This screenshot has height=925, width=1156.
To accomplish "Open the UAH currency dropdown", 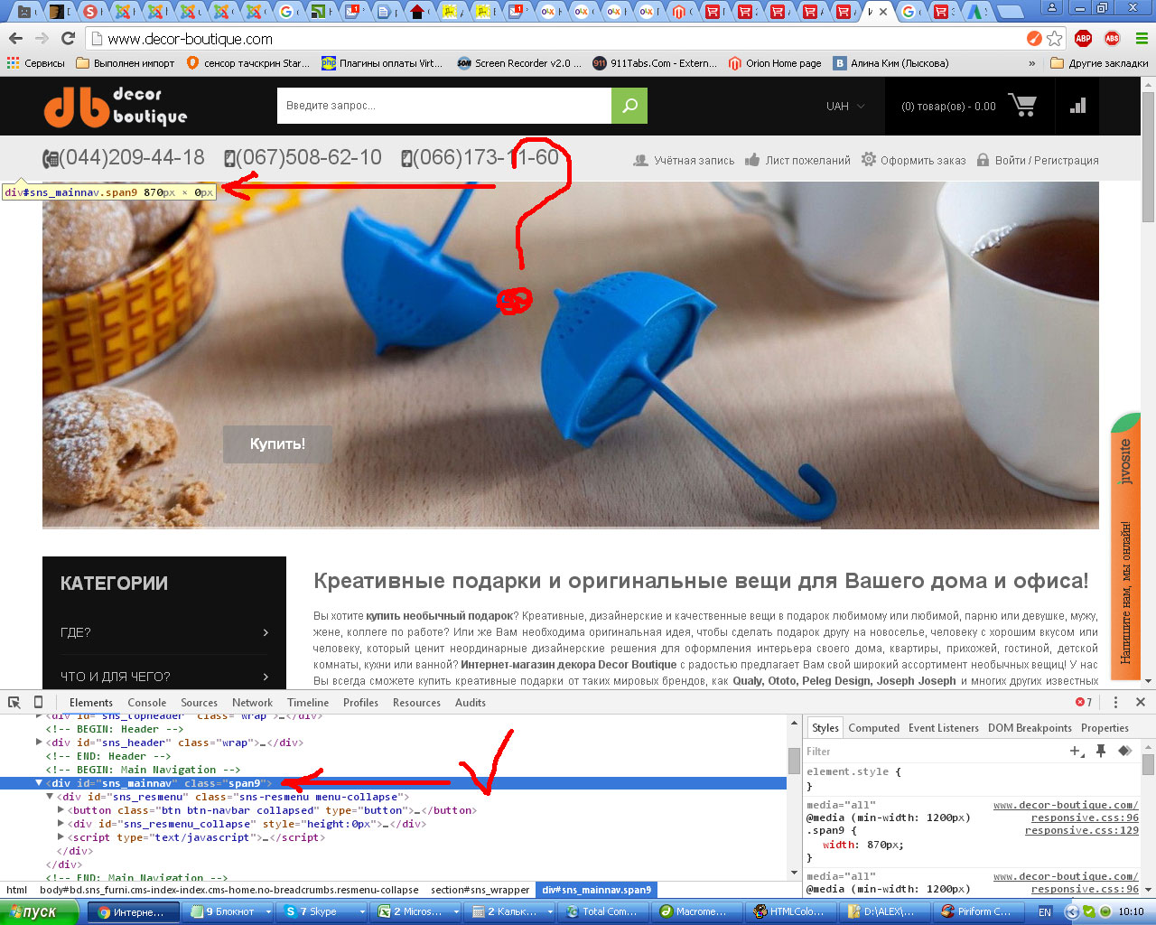I will [x=845, y=107].
